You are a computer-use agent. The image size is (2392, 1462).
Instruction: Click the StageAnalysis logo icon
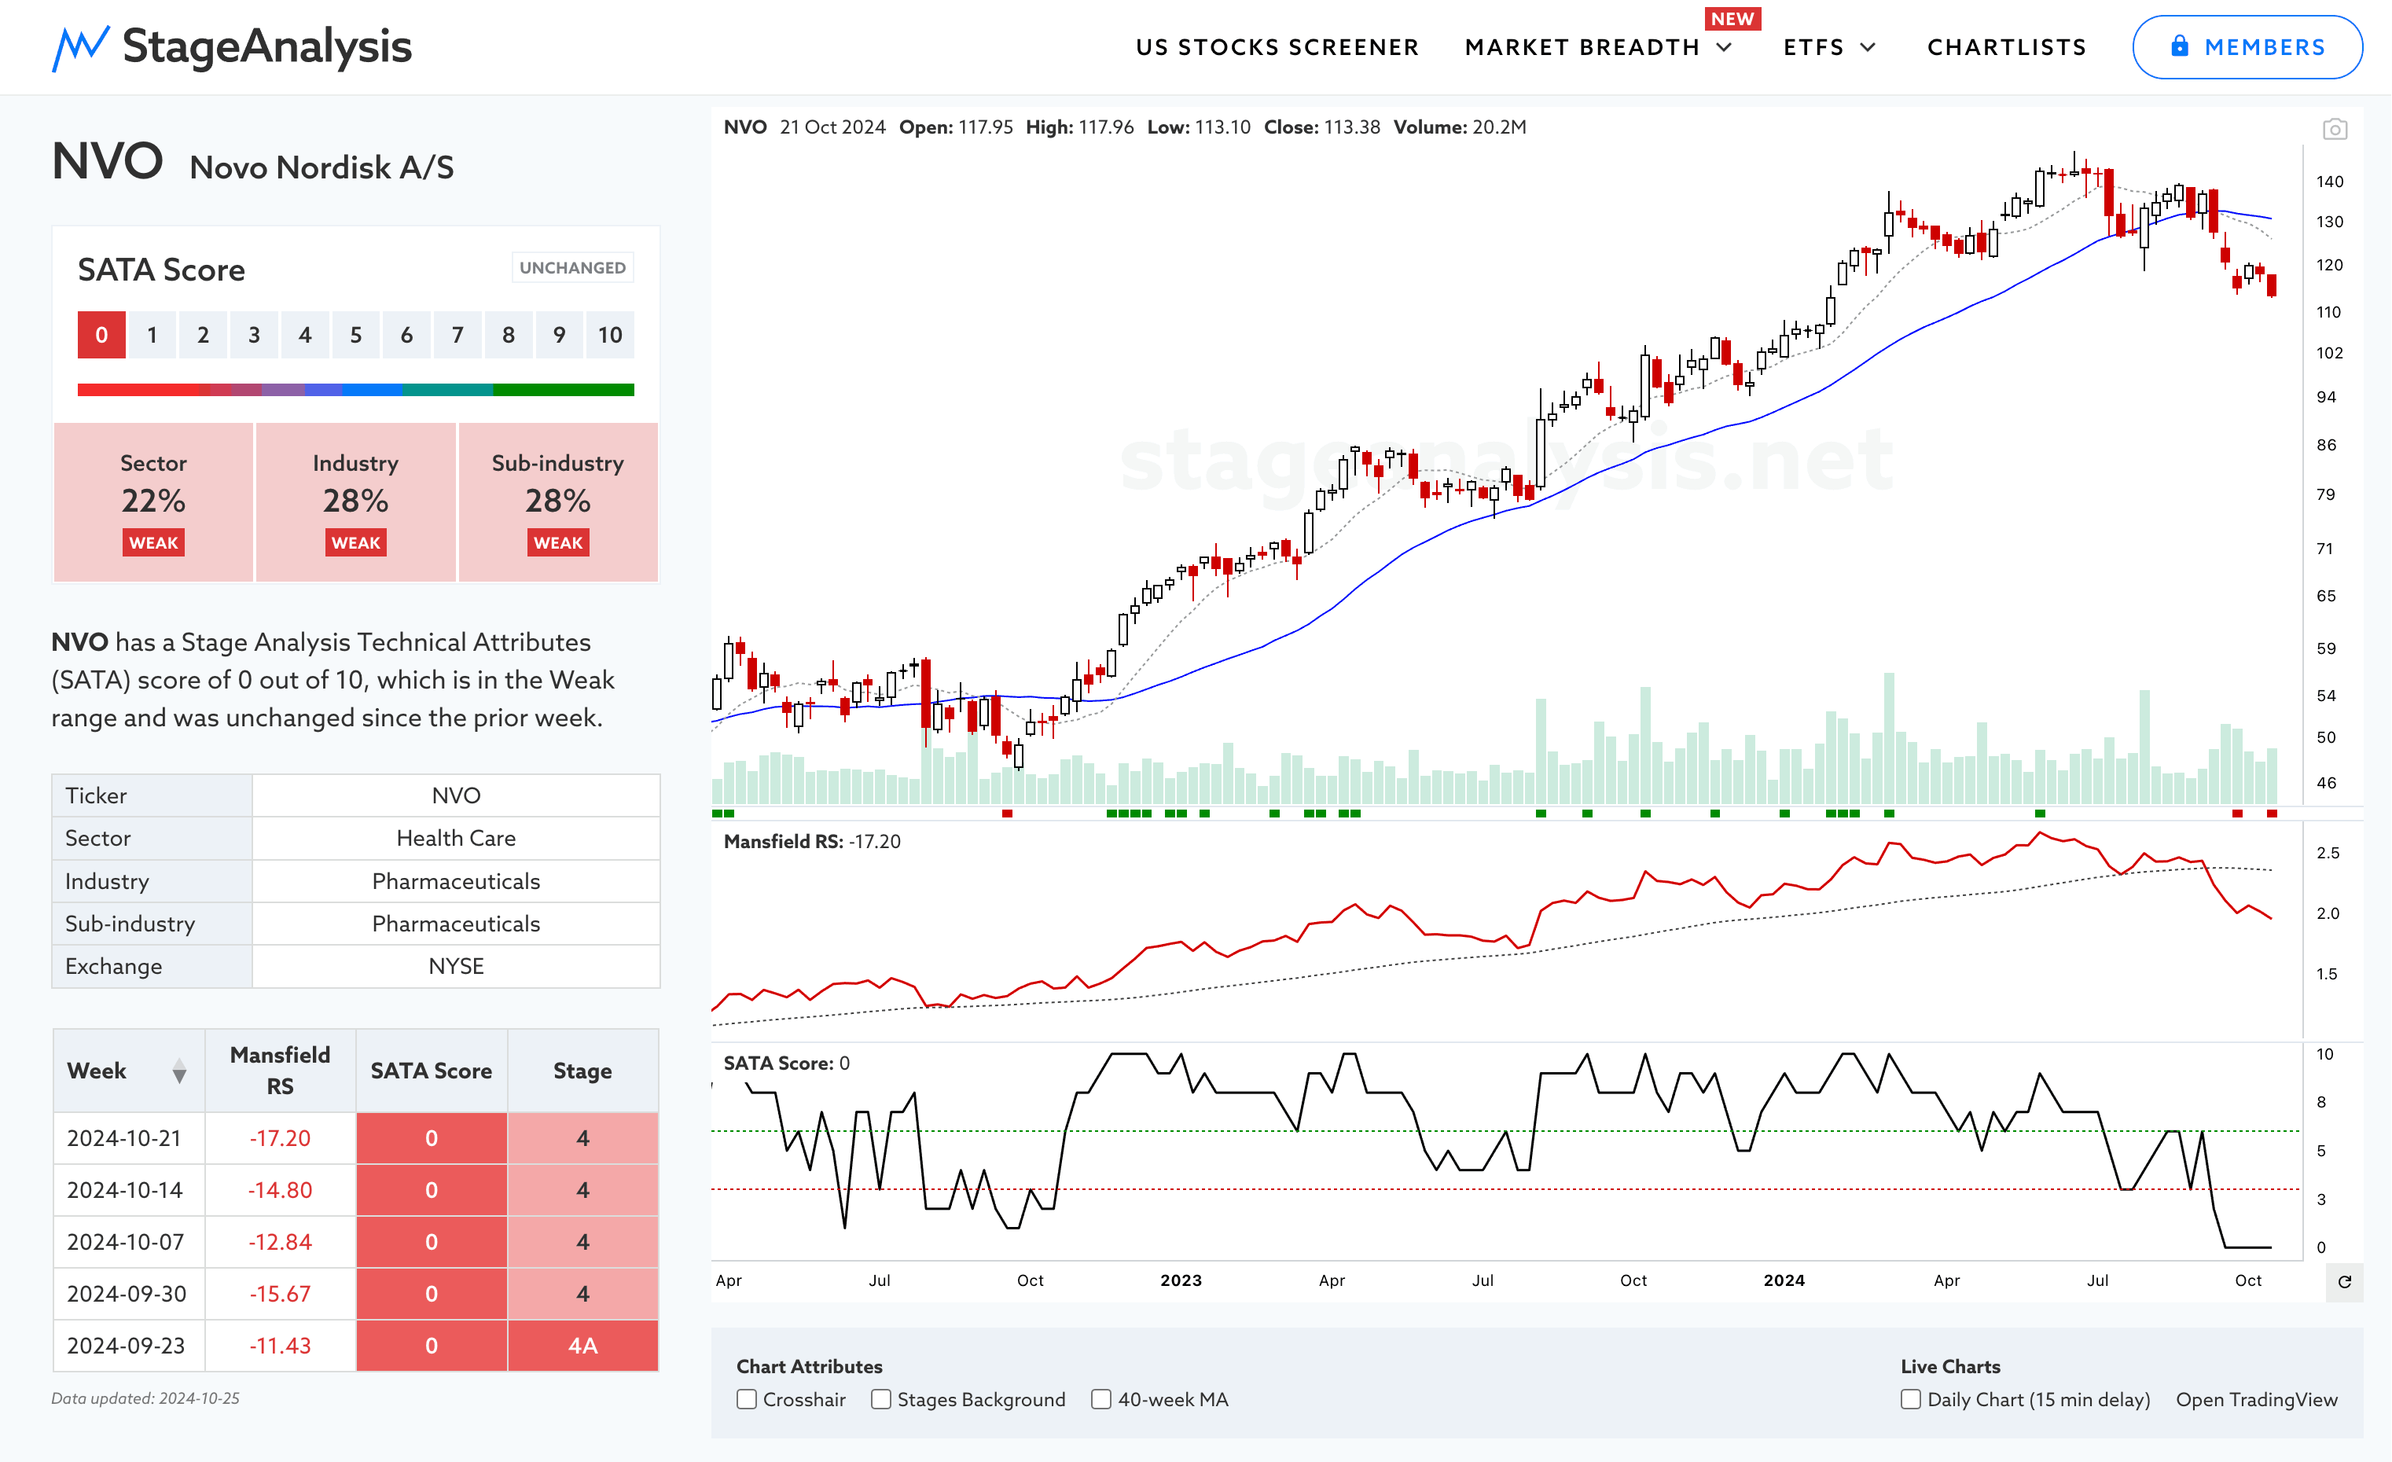coord(81,48)
